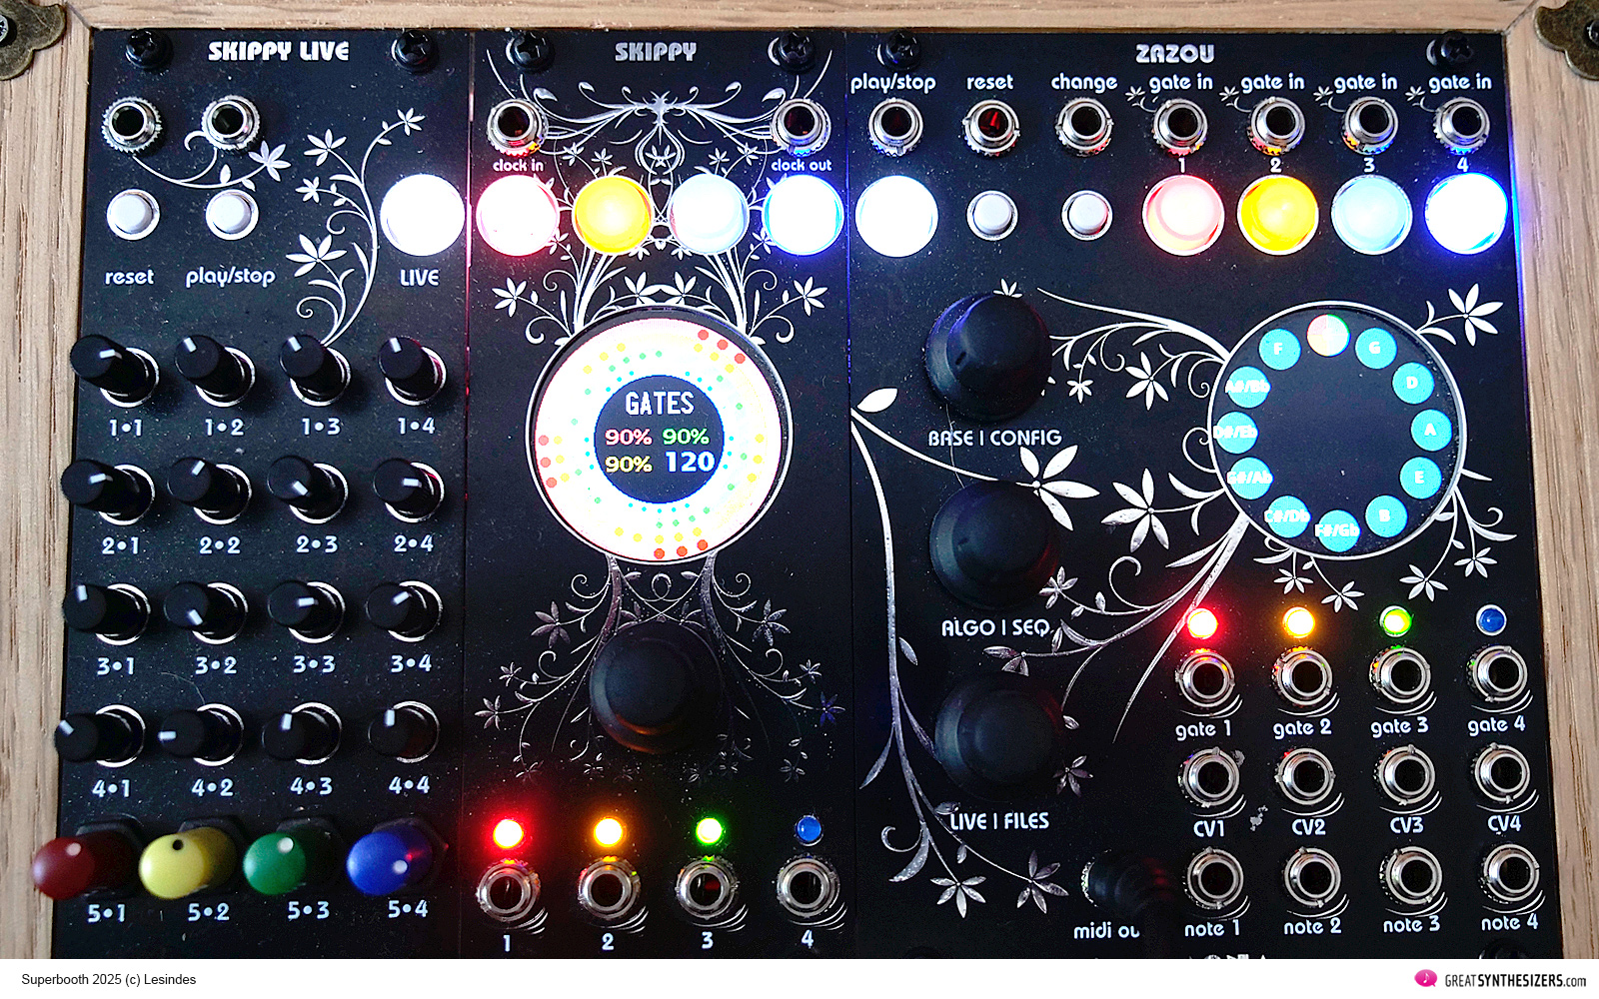The height and width of the screenshot is (999, 1599).
Task: Click the Zazou reset input jack
Action: pyautogui.click(x=990, y=127)
